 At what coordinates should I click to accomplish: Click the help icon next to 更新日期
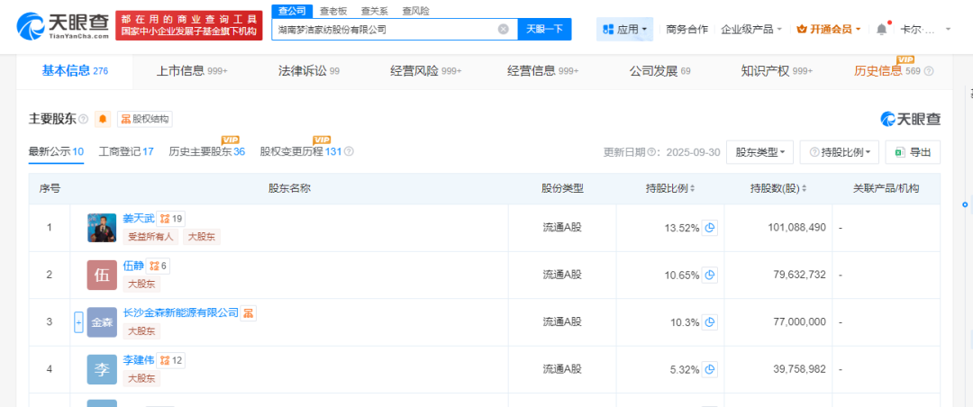click(x=651, y=153)
